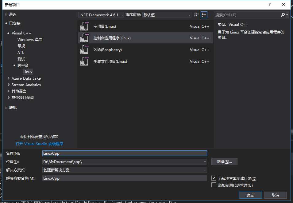Switch to medium icons list view
Screen dimensions: 293x203
204,15
